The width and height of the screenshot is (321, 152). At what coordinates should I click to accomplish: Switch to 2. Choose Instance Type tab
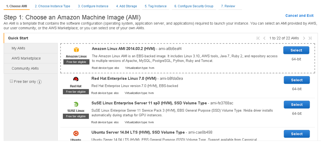point(52,6)
